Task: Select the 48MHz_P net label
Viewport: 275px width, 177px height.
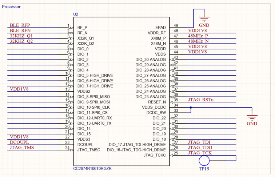Action: (x=198, y=36)
